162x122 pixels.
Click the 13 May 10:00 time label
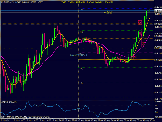pos(149,120)
